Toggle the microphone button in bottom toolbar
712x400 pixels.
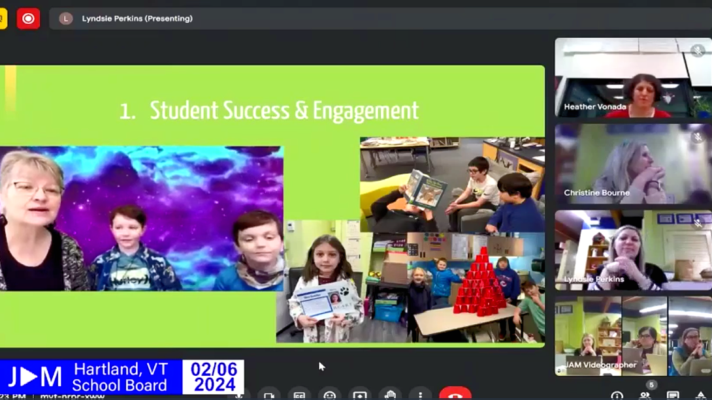point(239,395)
